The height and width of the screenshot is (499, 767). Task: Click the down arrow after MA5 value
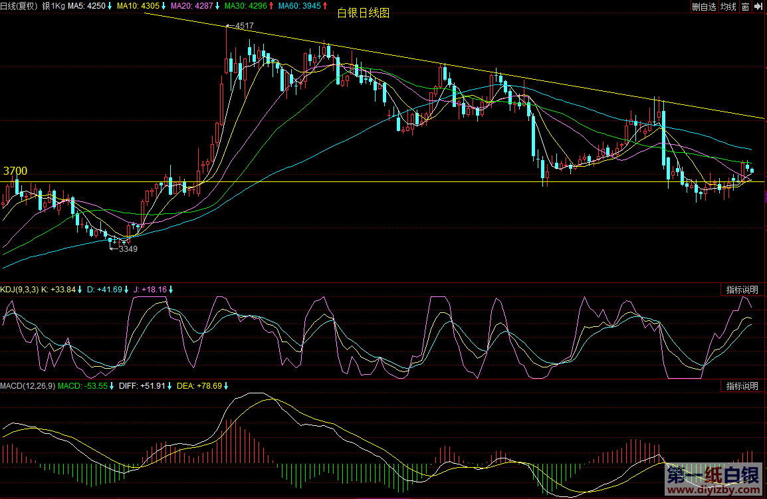[110, 6]
